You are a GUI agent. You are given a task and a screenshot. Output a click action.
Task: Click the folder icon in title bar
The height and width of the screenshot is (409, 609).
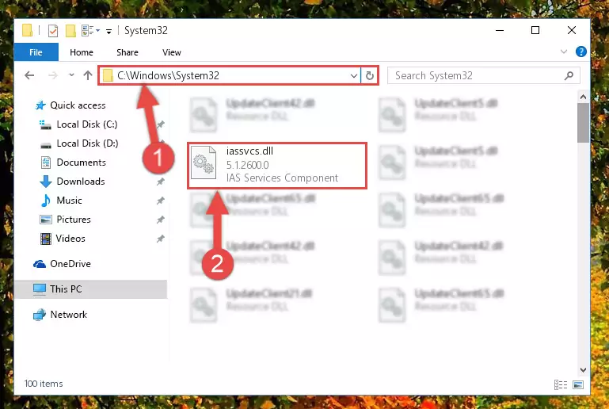(x=27, y=30)
